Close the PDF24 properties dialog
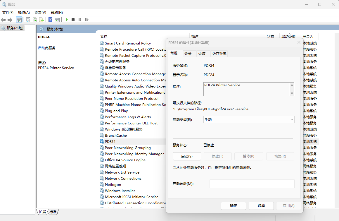 pos(299,42)
